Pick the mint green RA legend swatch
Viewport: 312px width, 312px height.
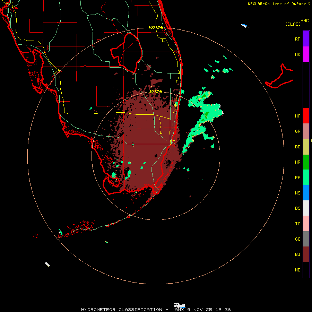[306, 177]
